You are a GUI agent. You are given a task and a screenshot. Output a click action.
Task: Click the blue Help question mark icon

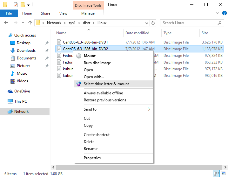click(x=224, y=13)
